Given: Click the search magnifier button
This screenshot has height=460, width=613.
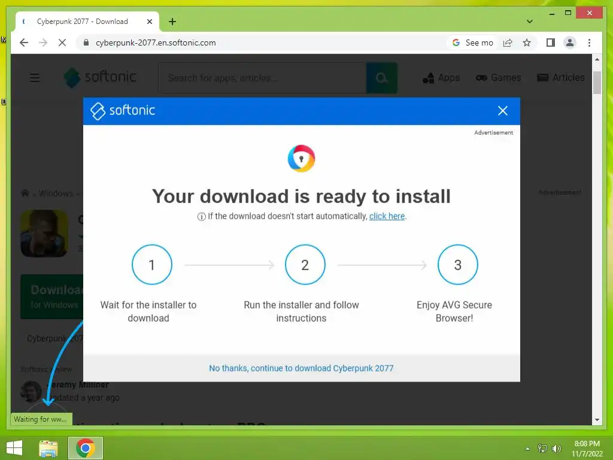Looking at the screenshot, I should pyautogui.click(x=381, y=78).
